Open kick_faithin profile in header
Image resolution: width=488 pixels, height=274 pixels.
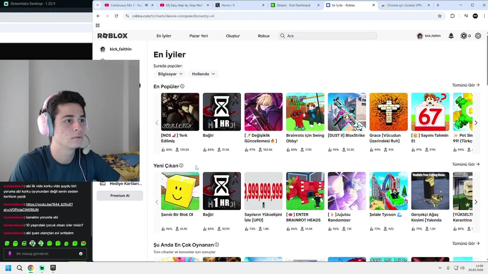429,36
